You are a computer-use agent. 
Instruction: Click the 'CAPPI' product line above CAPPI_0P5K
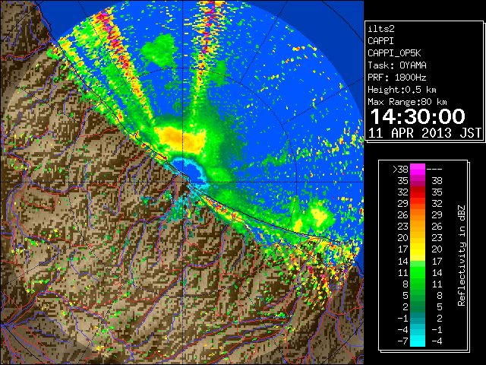380,41
